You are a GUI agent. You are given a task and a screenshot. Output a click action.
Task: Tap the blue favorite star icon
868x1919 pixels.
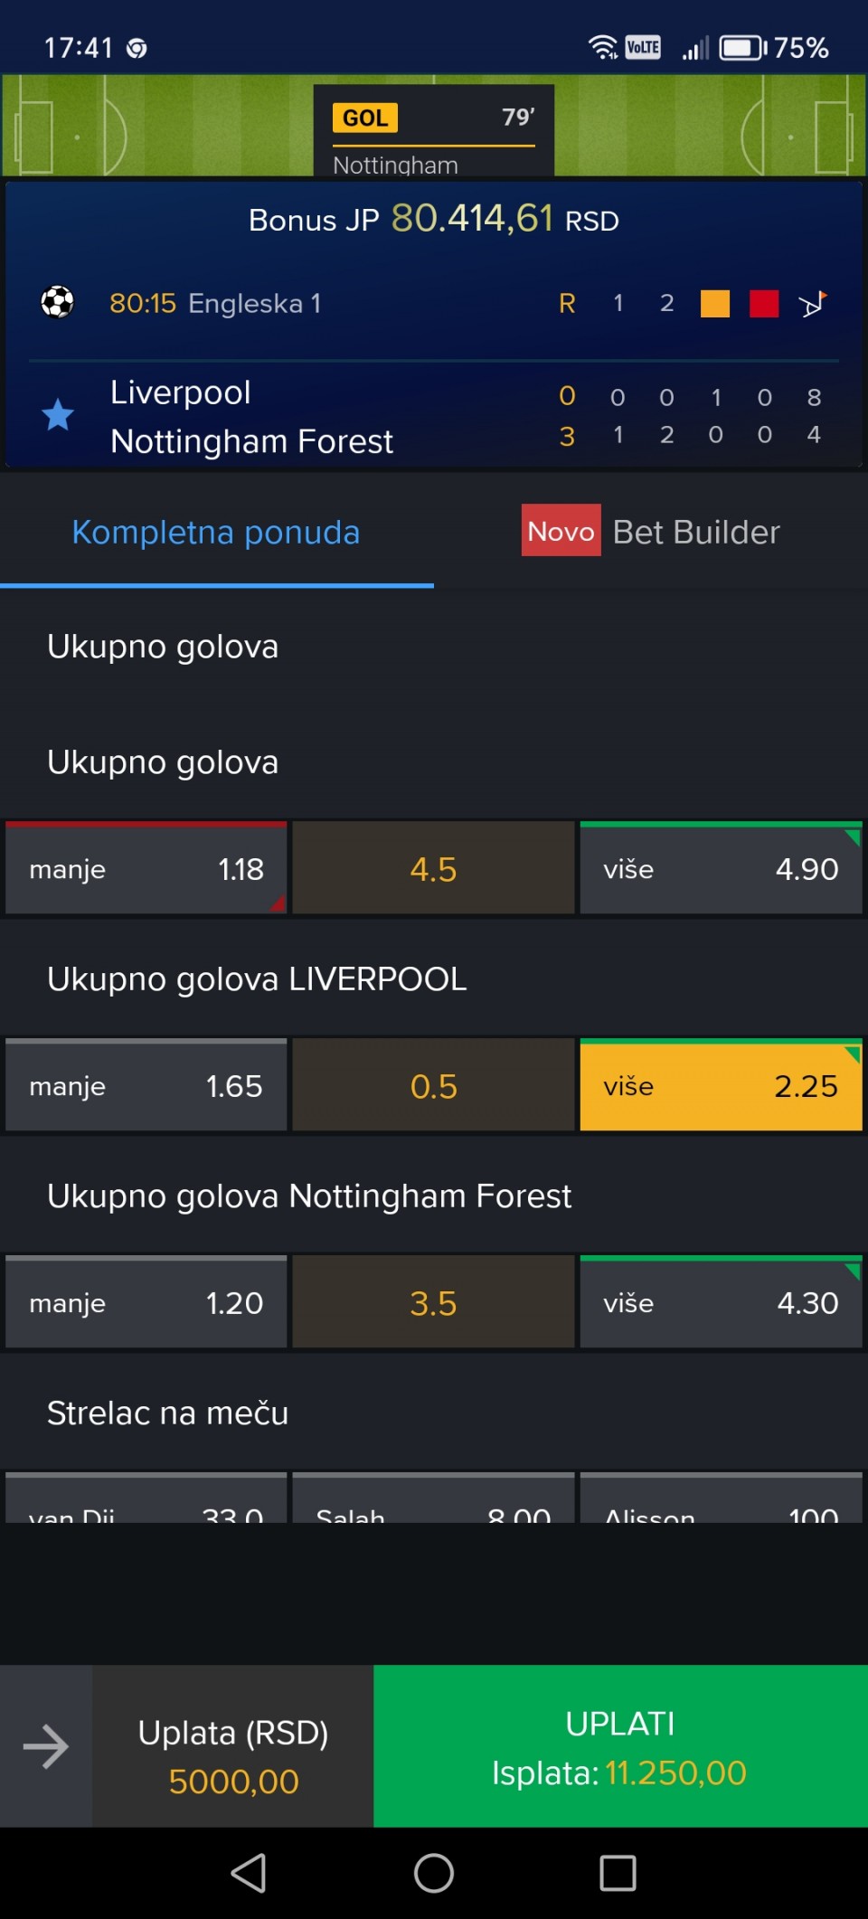pos(58,415)
